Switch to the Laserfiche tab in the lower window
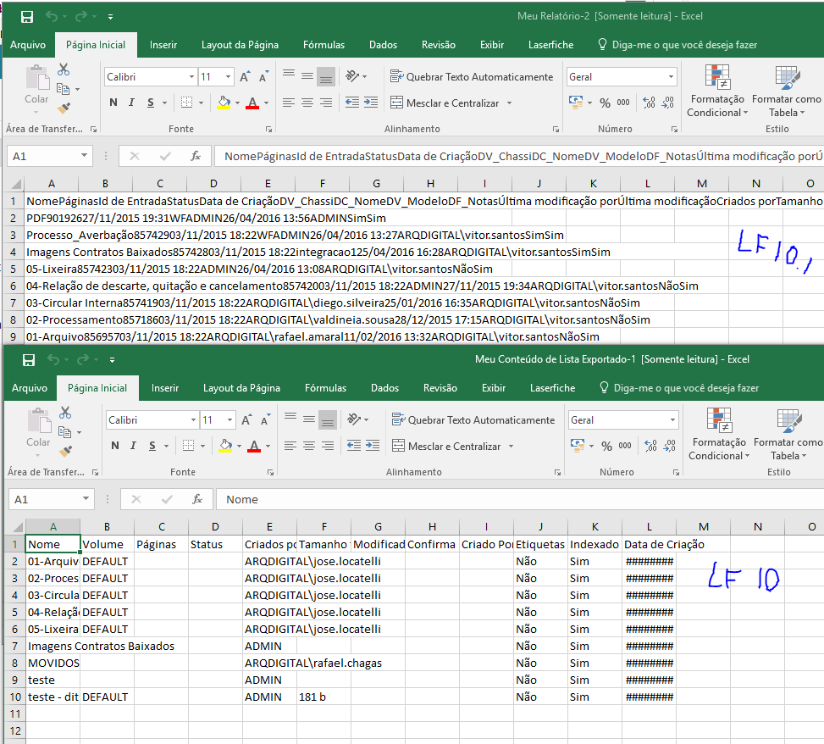Image resolution: width=824 pixels, height=744 pixels. [x=552, y=388]
